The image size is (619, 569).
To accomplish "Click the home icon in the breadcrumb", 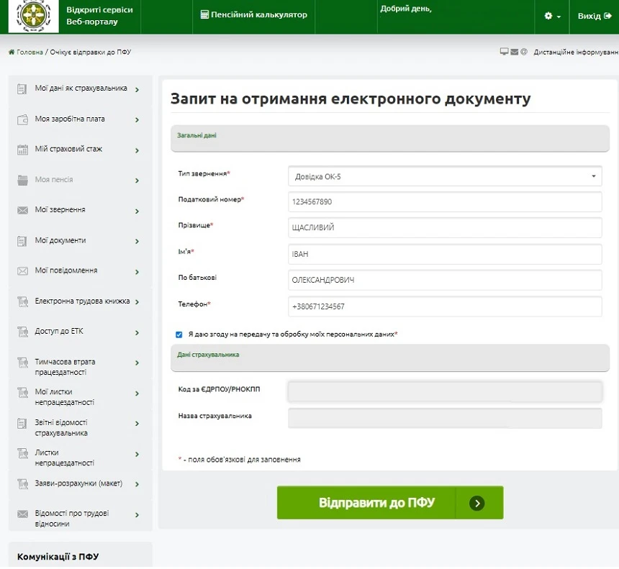I will 12,53.
